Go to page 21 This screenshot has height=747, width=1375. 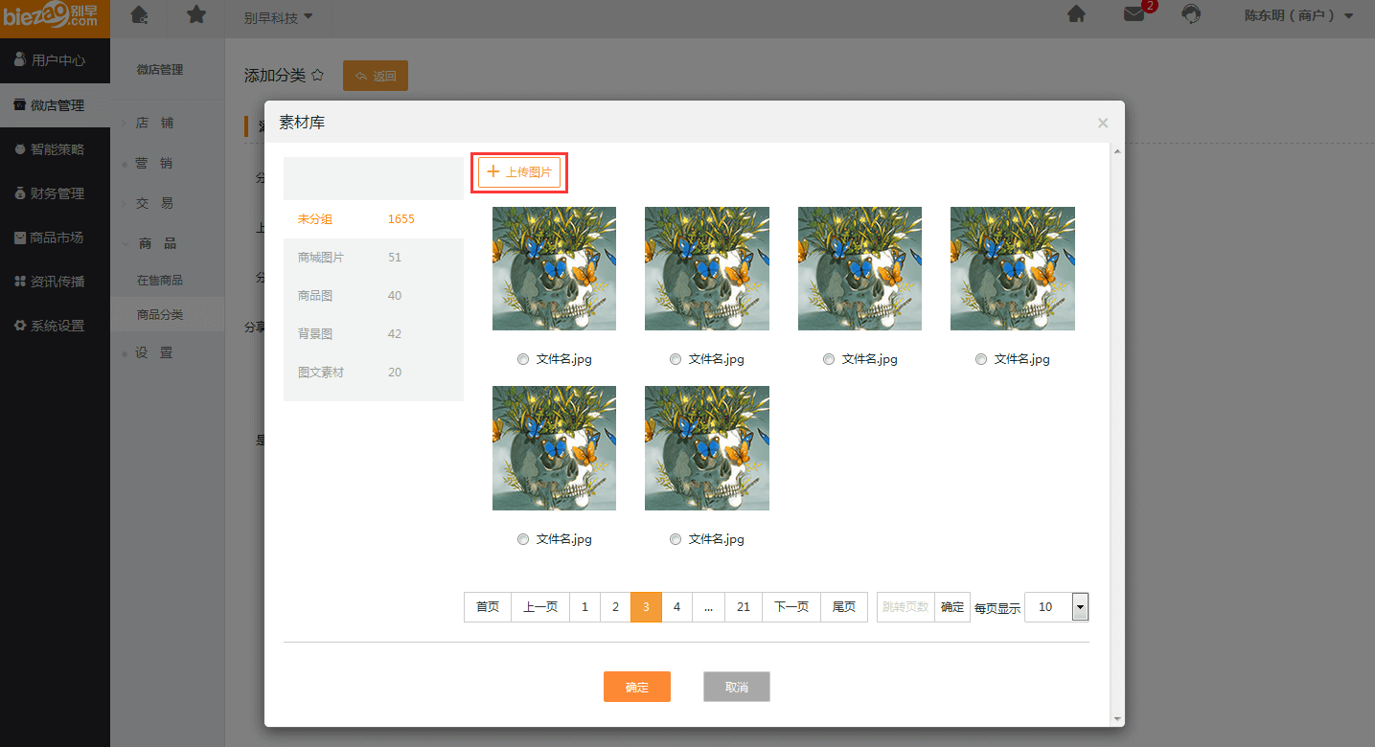pyautogui.click(x=744, y=607)
